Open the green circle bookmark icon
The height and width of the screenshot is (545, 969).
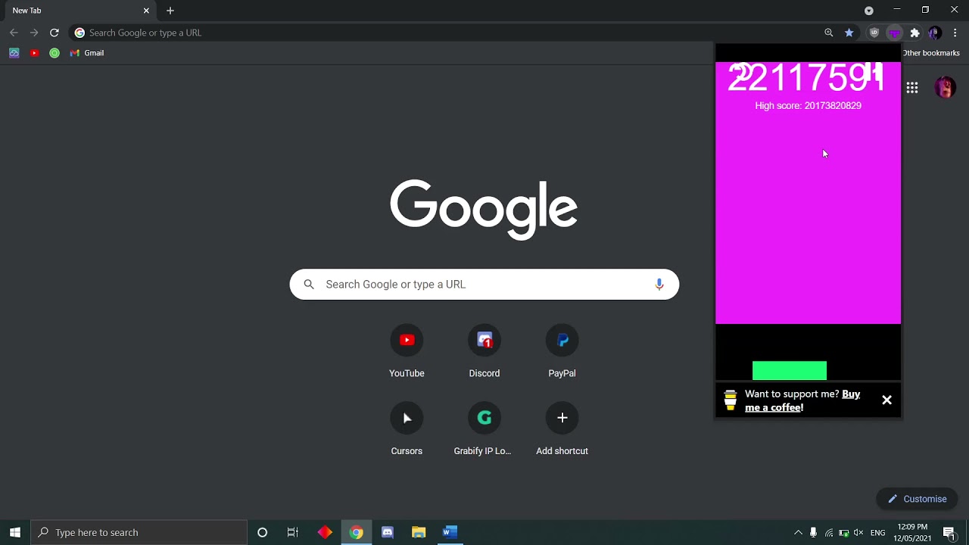(x=55, y=53)
